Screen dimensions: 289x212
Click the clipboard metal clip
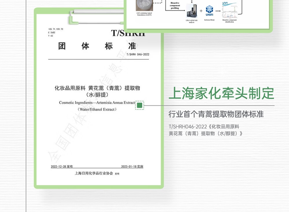tap(96, 16)
